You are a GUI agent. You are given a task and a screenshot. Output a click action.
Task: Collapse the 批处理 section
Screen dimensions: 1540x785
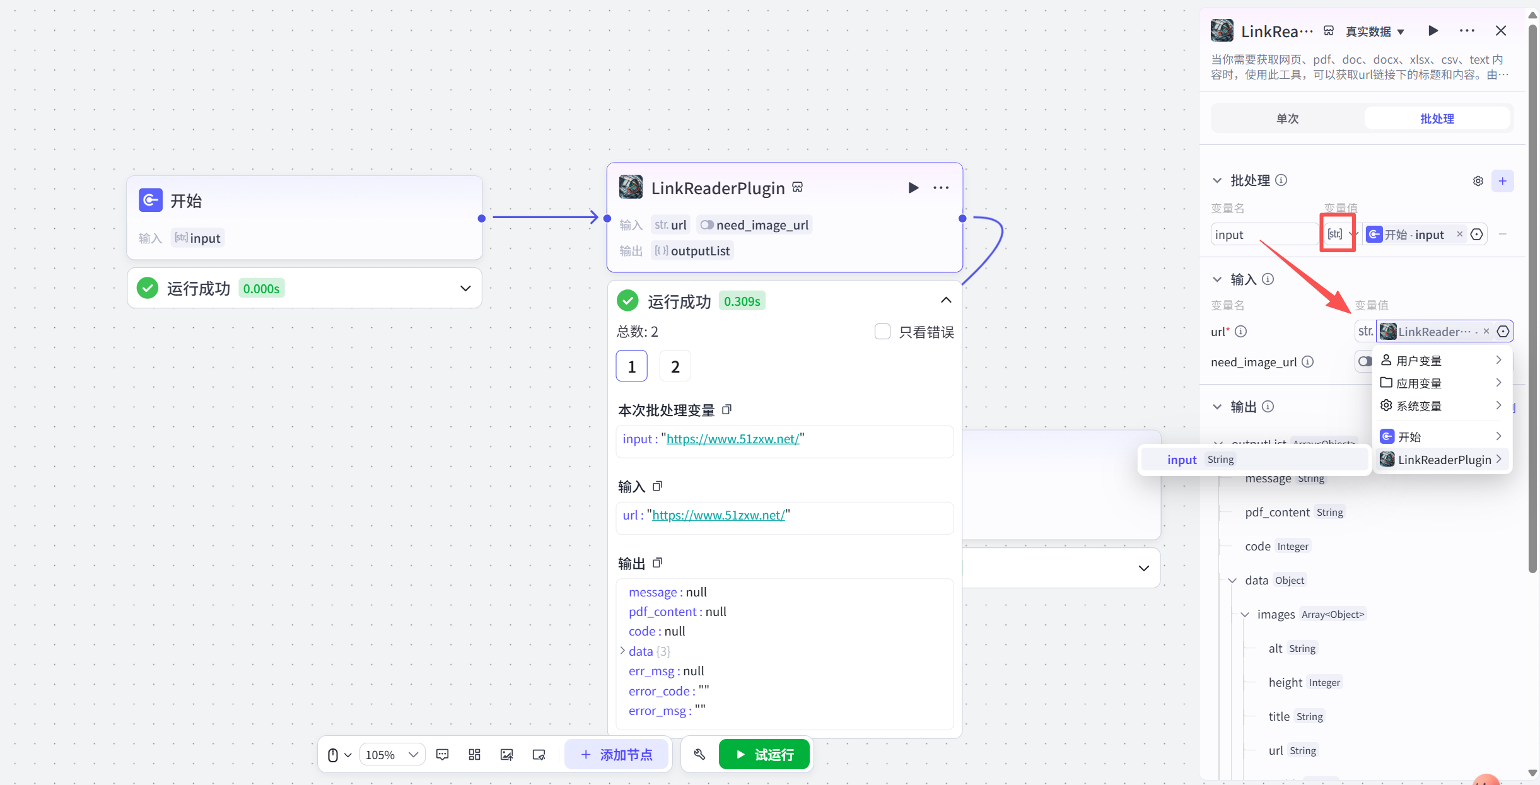(1217, 181)
